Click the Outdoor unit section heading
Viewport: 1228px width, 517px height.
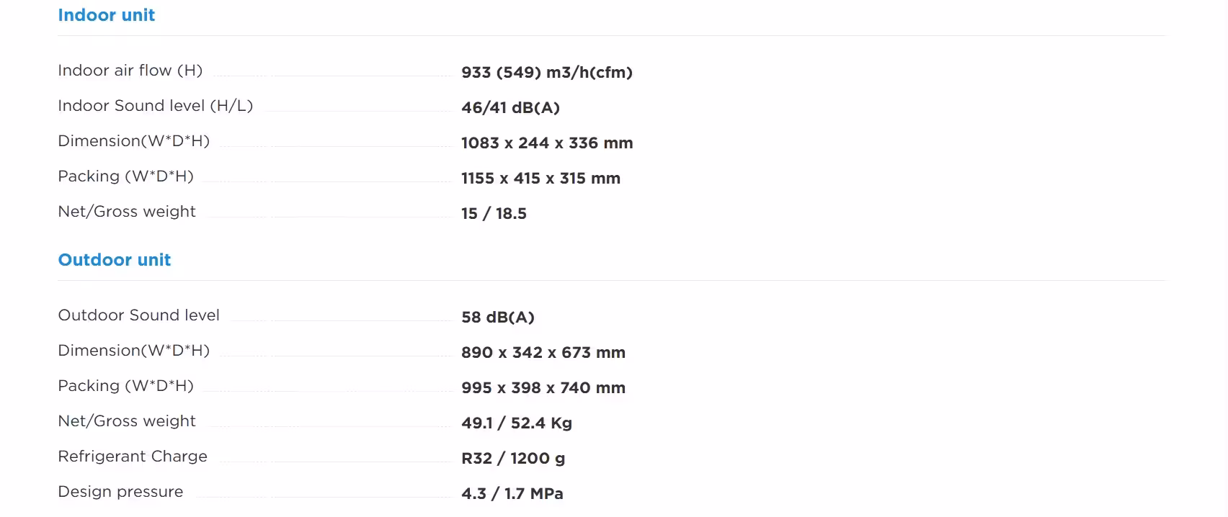tap(114, 260)
